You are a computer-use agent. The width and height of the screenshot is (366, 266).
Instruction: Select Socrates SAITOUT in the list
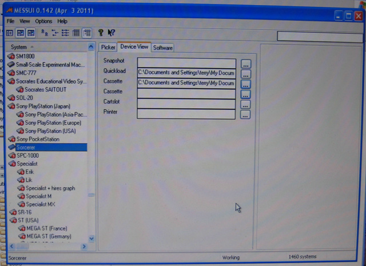click(x=46, y=89)
